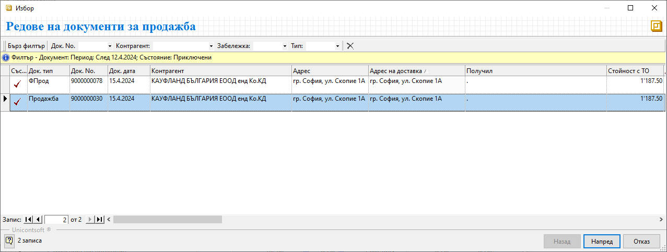Screen dimensions: 667x252
Task: Click the status checkmark of the ФПрод row
Action: point(19,84)
